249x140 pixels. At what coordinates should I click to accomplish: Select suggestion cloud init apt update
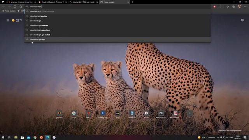[x=117, y=16]
